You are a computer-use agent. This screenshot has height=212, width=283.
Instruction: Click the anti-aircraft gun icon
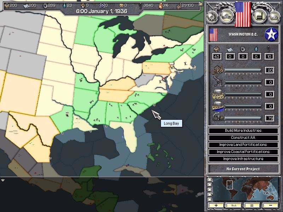click(x=218, y=82)
